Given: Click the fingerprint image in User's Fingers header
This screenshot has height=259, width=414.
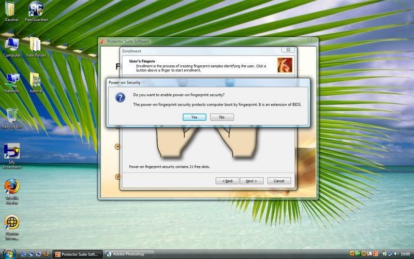Looking at the screenshot, I should 285,65.
